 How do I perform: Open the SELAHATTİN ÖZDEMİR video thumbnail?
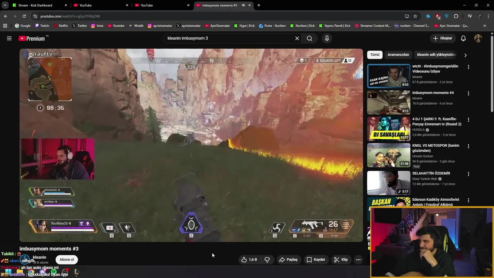click(x=389, y=183)
